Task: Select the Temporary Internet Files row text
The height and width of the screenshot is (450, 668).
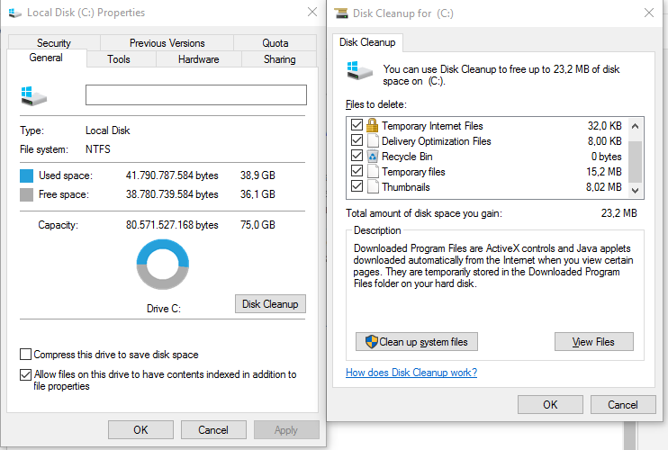Action: pyautogui.click(x=432, y=126)
